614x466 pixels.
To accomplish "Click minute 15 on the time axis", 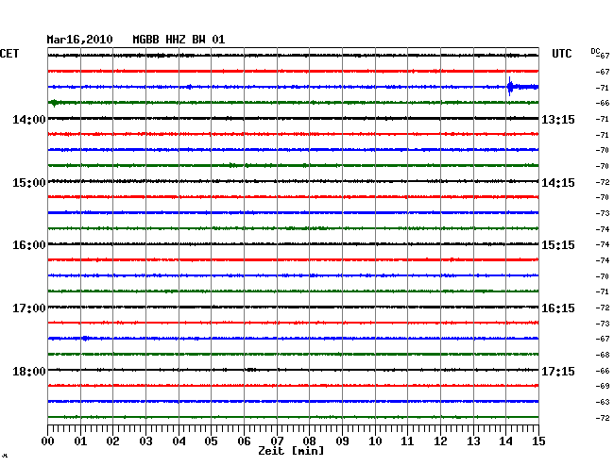I will click(x=538, y=441).
